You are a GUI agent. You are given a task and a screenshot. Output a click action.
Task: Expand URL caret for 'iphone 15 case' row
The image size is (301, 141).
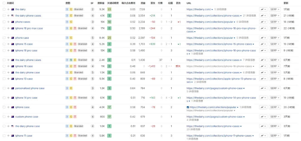(x=254, y=44)
